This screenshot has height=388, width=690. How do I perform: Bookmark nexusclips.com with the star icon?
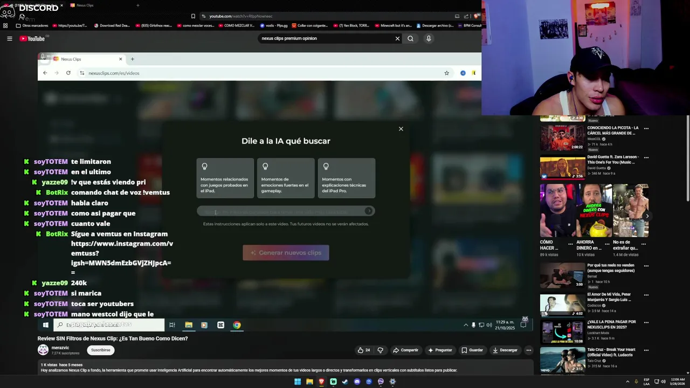pyautogui.click(x=446, y=73)
